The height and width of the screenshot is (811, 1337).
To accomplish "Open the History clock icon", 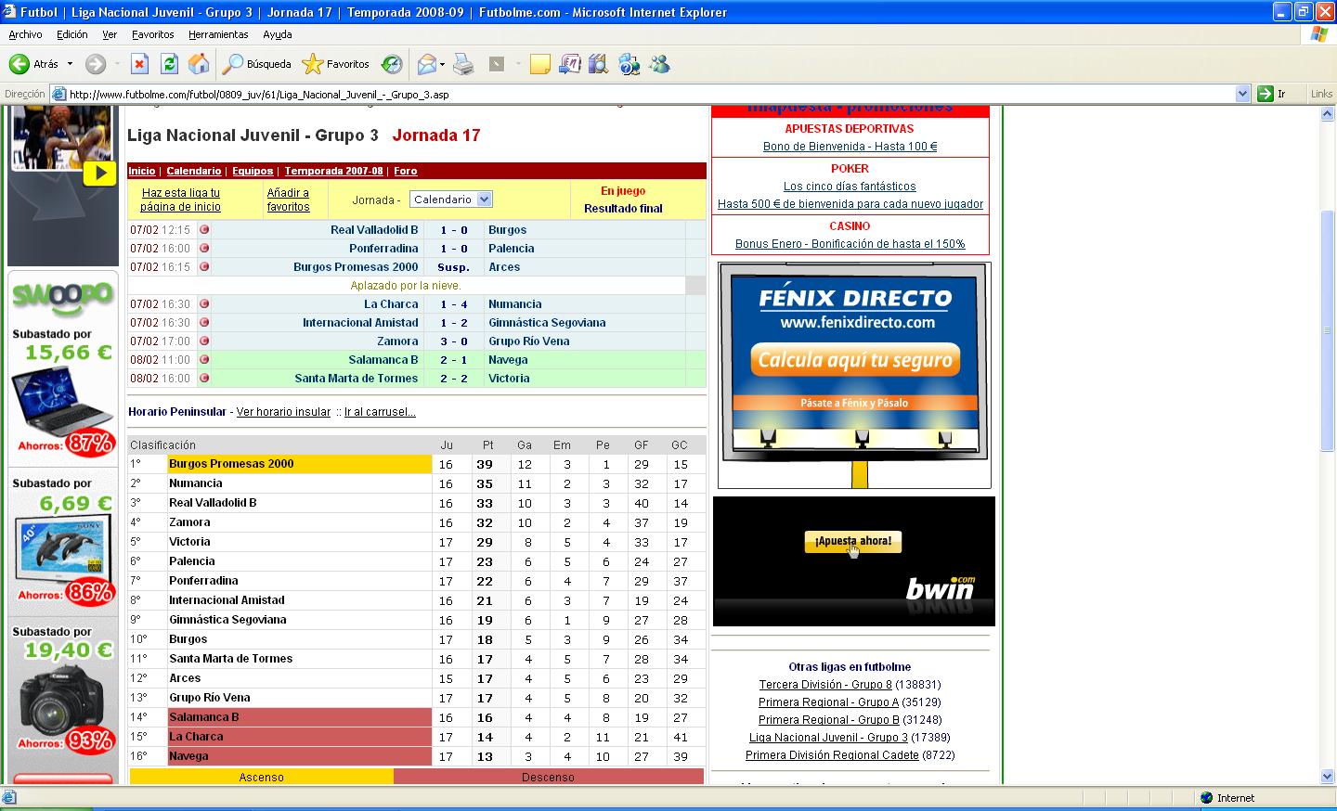I will [392, 64].
